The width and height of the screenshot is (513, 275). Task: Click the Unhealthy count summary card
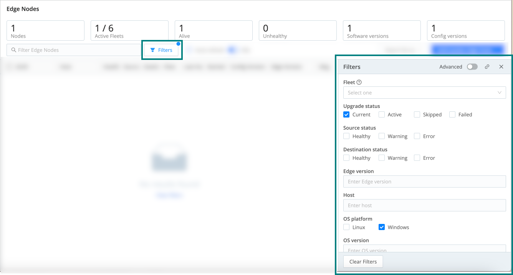pyautogui.click(x=298, y=30)
